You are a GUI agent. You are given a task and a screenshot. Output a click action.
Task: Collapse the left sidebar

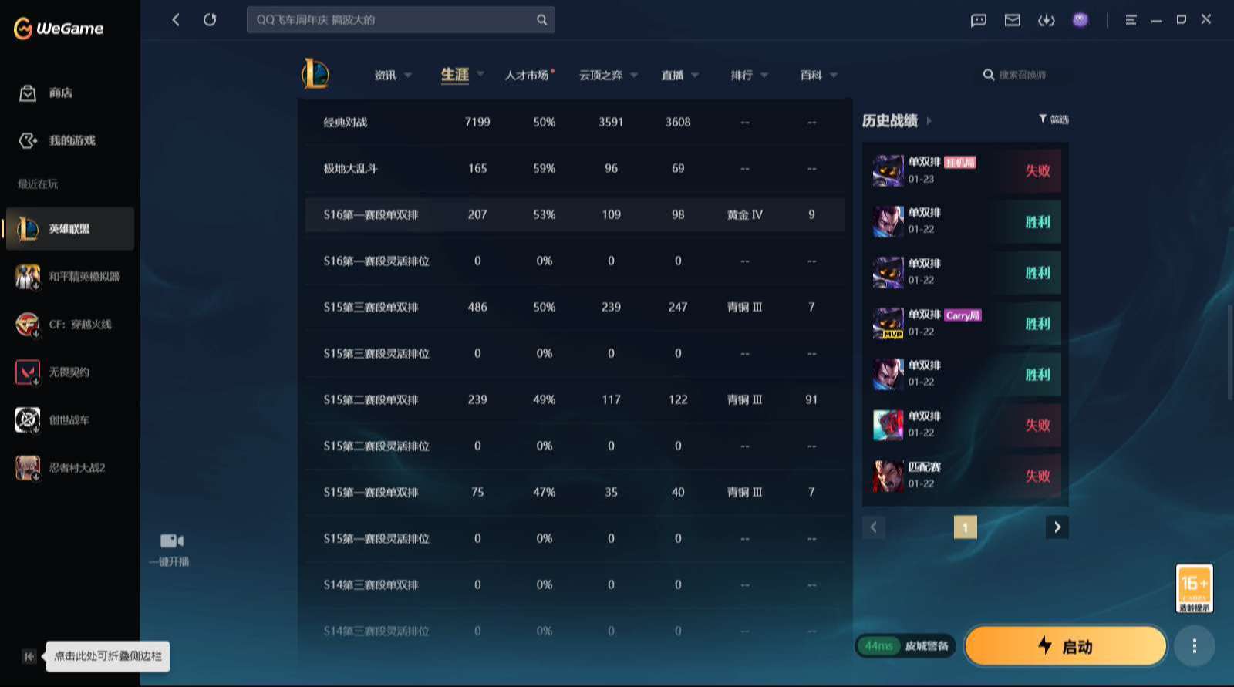click(29, 656)
